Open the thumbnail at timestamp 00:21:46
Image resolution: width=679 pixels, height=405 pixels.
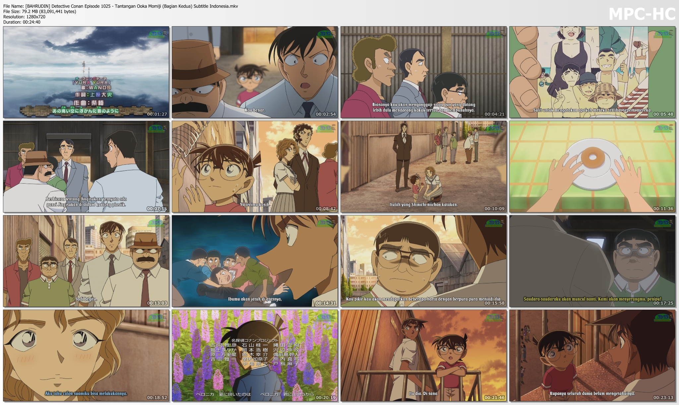[x=424, y=355]
